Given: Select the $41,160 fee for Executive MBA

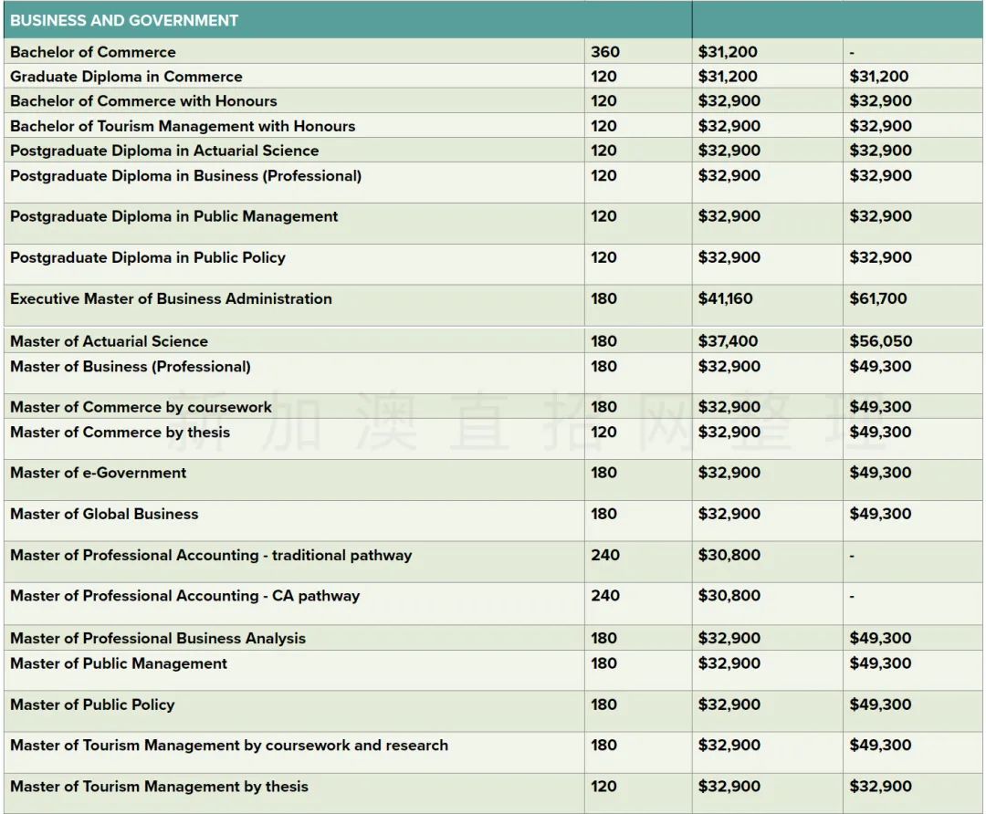Looking at the screenshot, I should pos(725,297).
